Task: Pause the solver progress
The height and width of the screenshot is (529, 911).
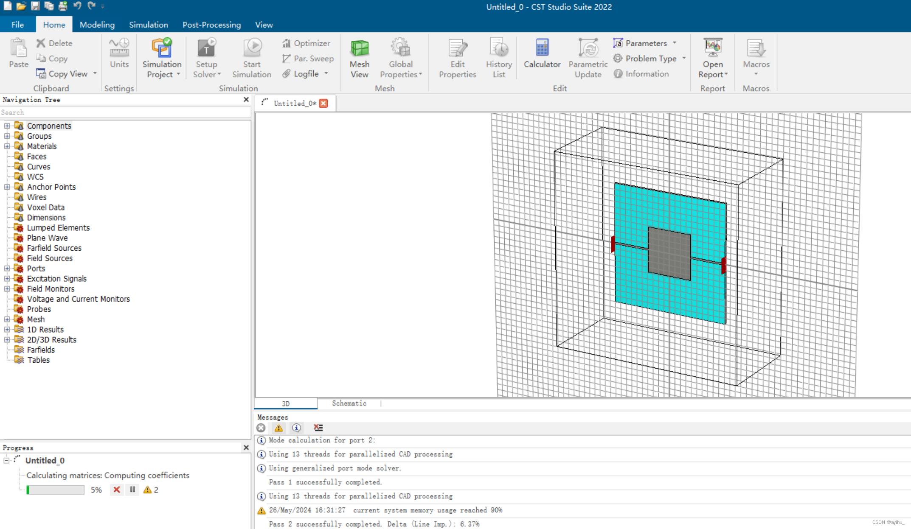Action: tap(132, 490)
